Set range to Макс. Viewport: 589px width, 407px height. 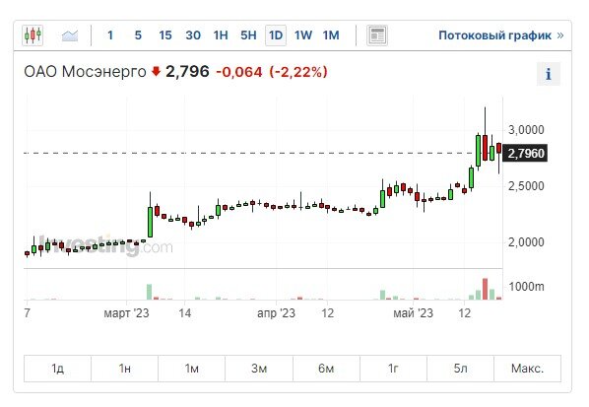tap(527, 369)
